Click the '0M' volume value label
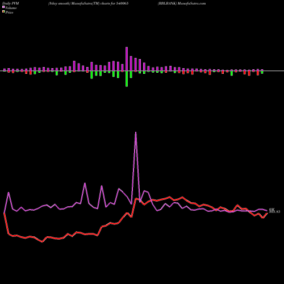This screenshot has width=284, height=284. point(272,210)
